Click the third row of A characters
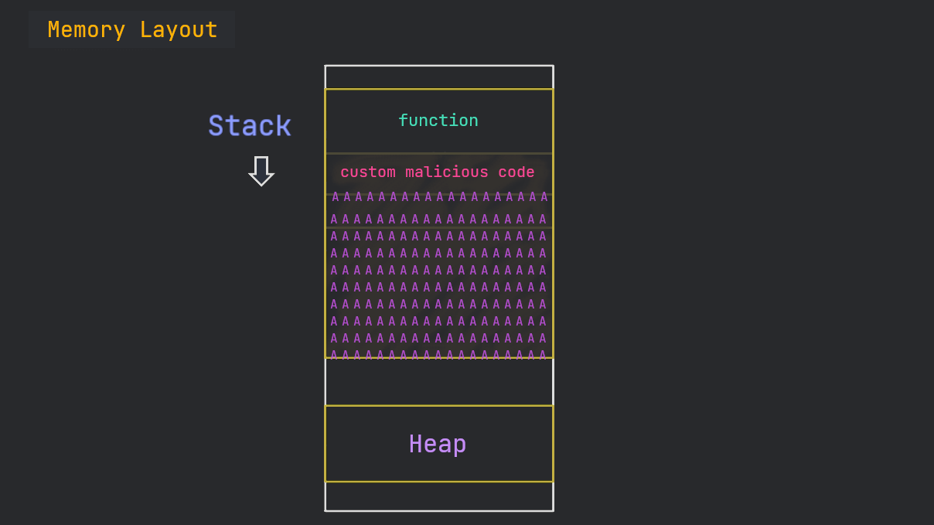Screen dimensions: 934x525 pyautogui.click(x=438, y=237)
